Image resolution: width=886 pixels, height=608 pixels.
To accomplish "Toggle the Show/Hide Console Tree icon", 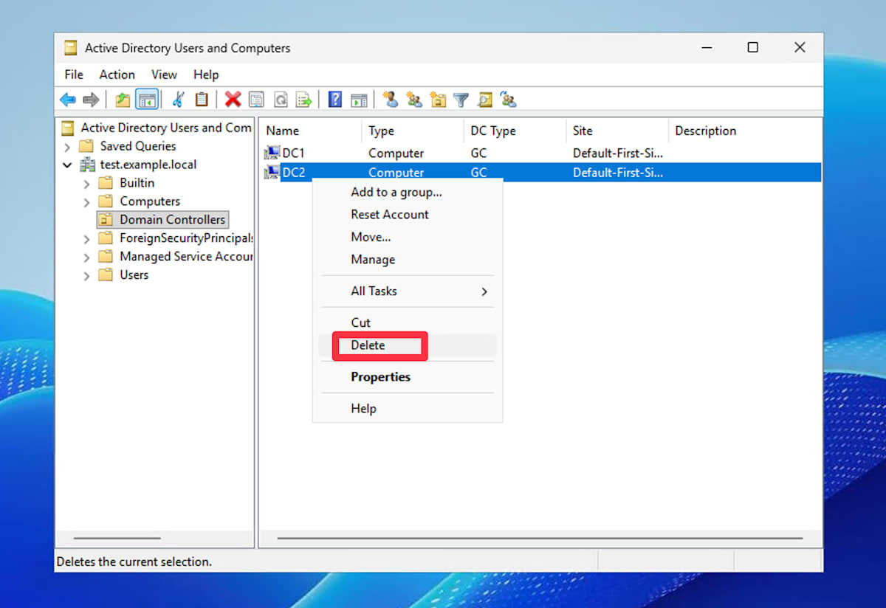I will click(x=147, y=100).
